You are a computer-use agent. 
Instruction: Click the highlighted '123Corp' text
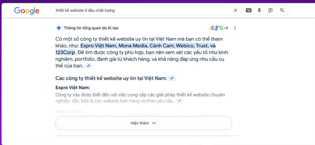65,52
